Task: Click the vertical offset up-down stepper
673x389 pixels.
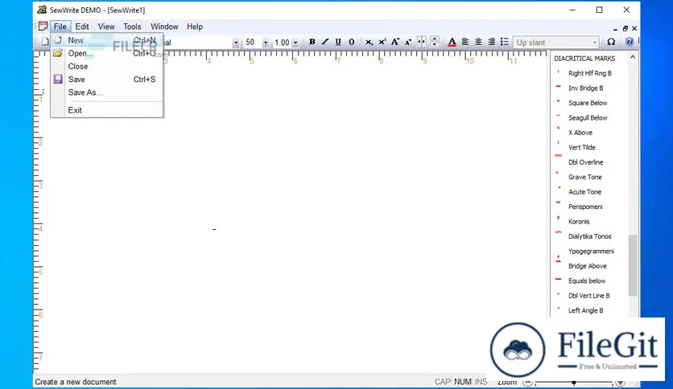Action: 435,42
